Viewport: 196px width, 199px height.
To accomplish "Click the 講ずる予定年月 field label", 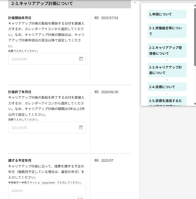I will [20, 161].
